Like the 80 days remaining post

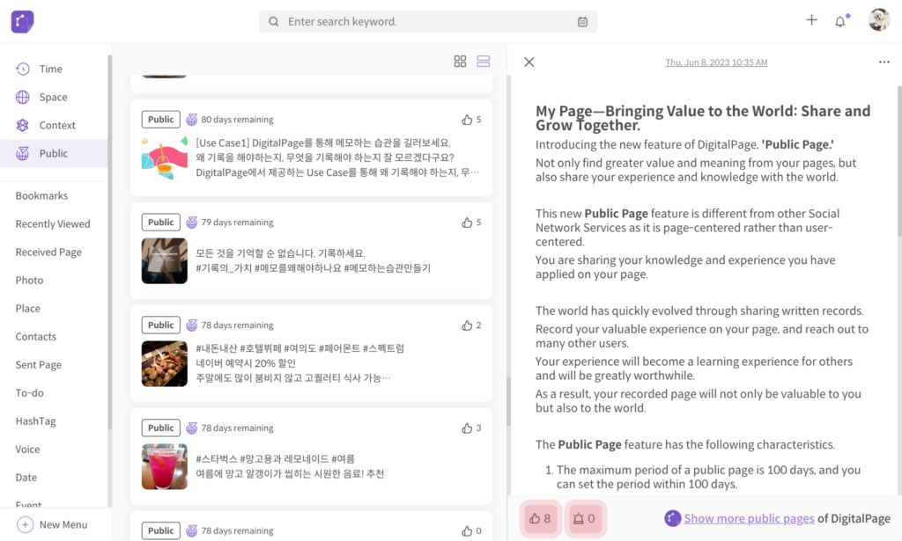[467, 120]
